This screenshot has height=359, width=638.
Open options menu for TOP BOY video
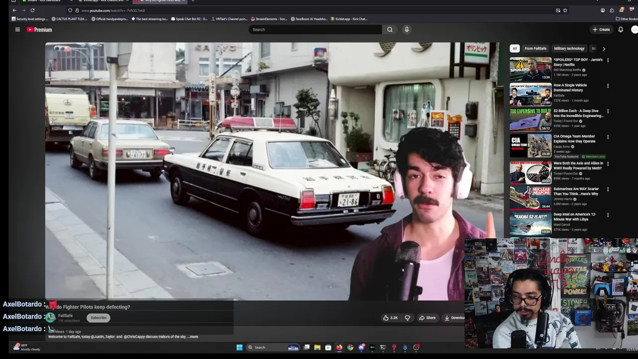point(608,60)
